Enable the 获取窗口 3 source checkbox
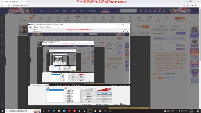The image size is (201, 113). click(66, 93)
